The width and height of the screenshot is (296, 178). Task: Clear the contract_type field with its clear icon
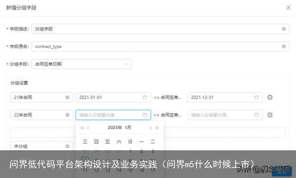click(284, 46)
